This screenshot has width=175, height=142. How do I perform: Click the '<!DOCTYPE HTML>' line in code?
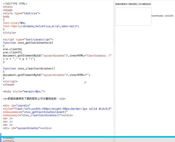click(15, 4)
